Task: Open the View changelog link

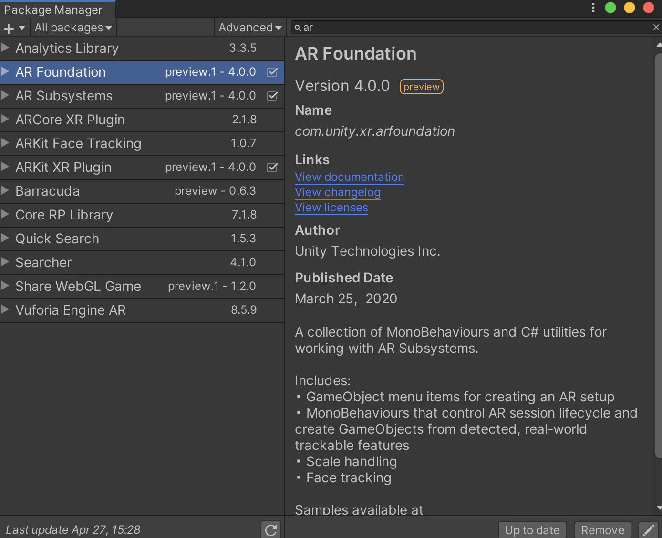Action: [x=338, y=192]
